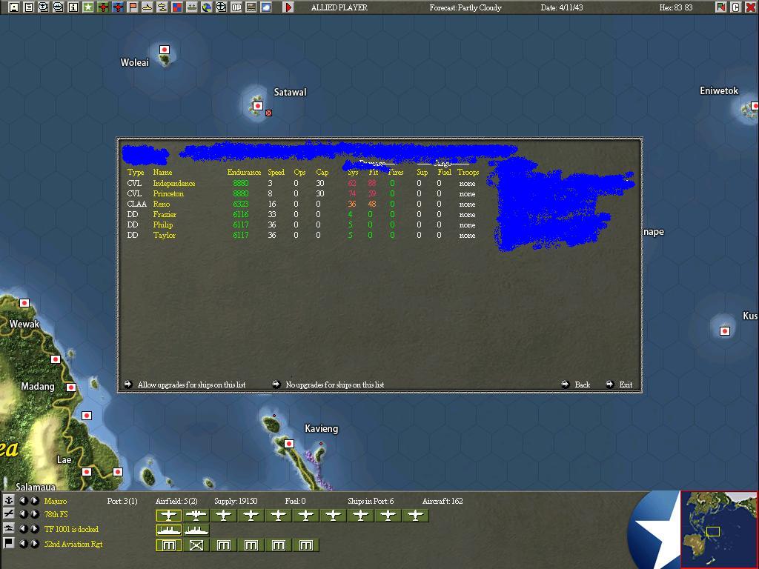Click the red arrow end turn button

pos(288,7)
